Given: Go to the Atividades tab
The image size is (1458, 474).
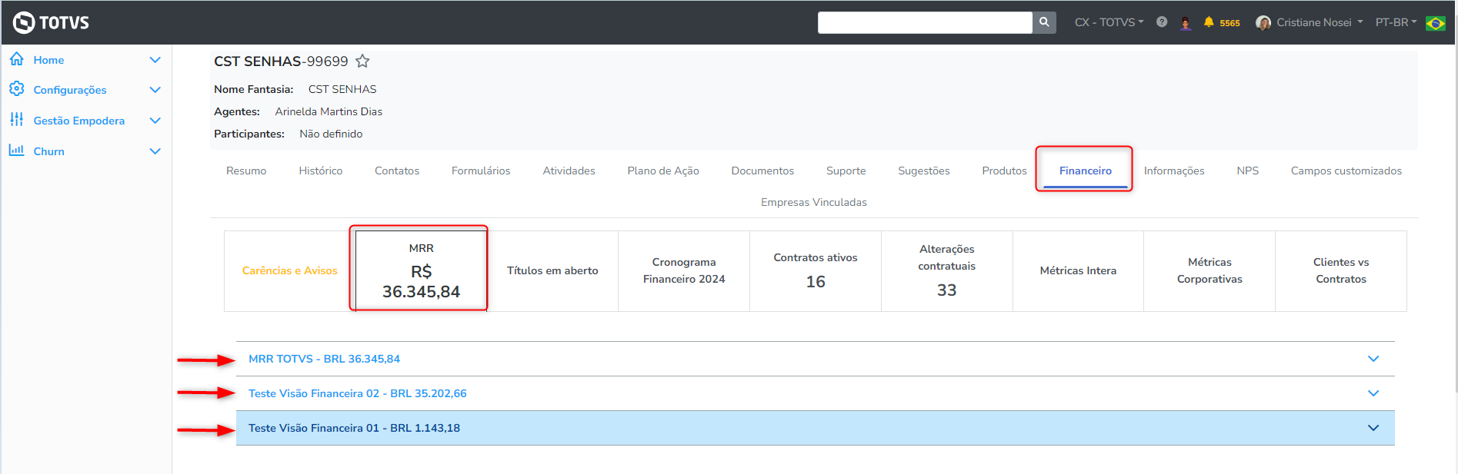Looking at the screenshot, I should pos(569,171).
